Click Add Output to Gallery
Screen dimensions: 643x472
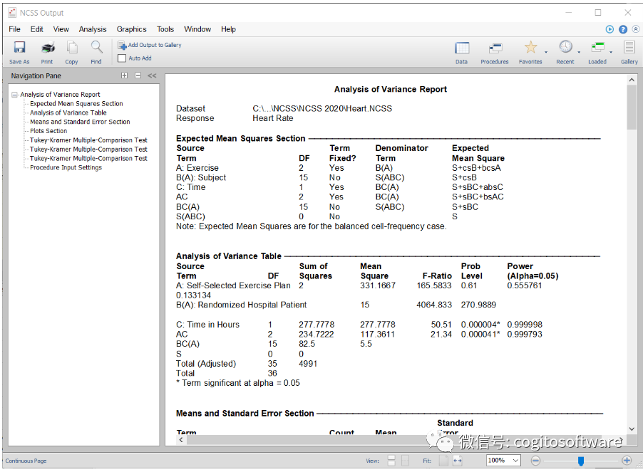(x=149, y=45)
